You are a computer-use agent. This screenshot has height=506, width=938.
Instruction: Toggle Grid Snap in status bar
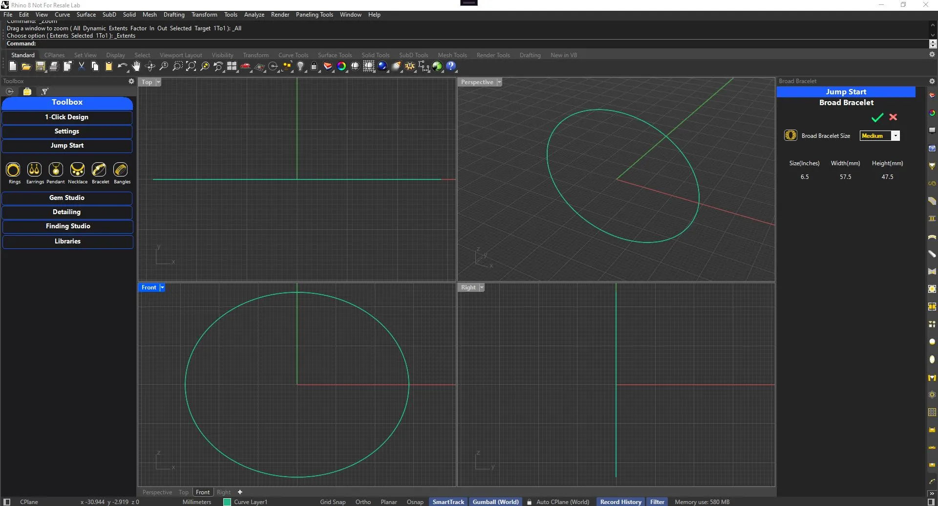(x=332, y=502)
